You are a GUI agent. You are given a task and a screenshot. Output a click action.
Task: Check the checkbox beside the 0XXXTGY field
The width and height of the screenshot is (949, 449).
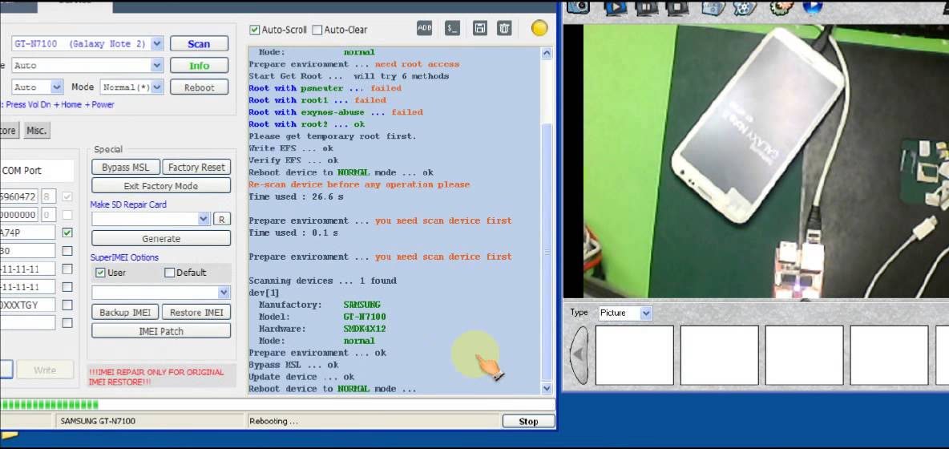67,305
